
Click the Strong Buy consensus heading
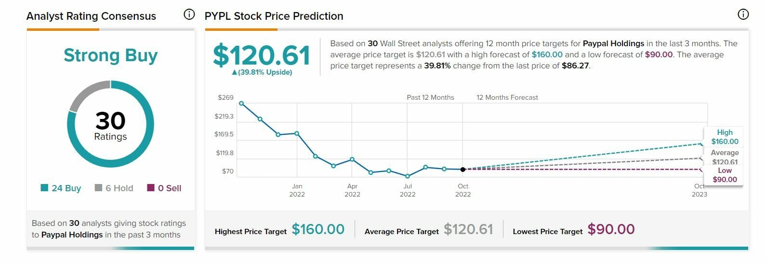110,55
